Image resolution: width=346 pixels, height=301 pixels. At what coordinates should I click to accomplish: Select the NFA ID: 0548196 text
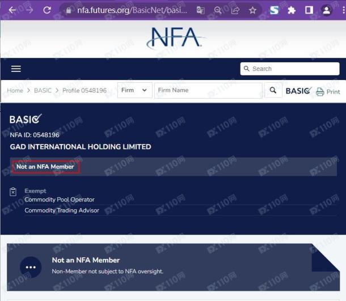[x=35, y=135]
